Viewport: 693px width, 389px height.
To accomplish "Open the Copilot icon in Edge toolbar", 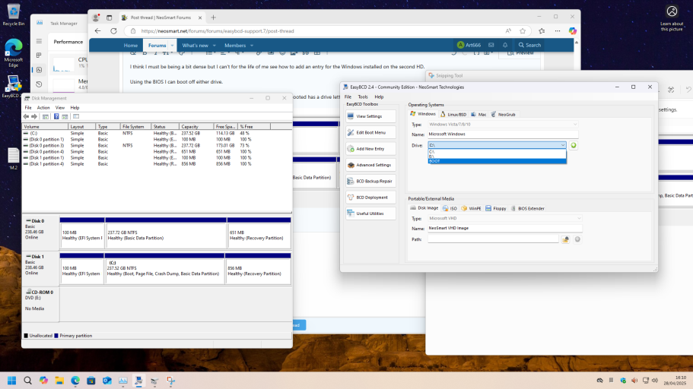I will point(573,31).
